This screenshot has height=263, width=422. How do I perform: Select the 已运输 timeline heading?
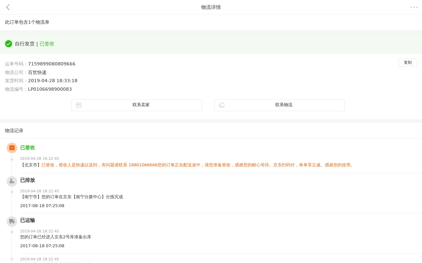coord(27,220)
